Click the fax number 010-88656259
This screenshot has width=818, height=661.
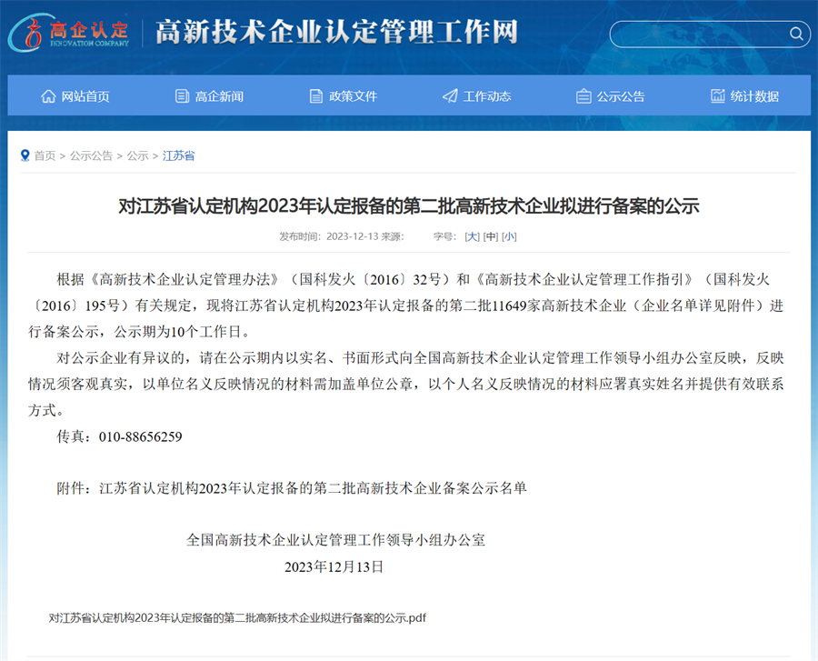[140, 436]
